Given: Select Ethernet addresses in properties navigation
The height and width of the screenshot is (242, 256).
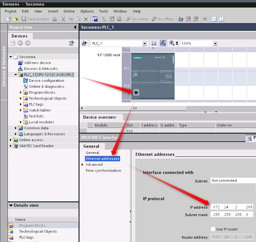Looking at the screenshot, I should [102, 159].
